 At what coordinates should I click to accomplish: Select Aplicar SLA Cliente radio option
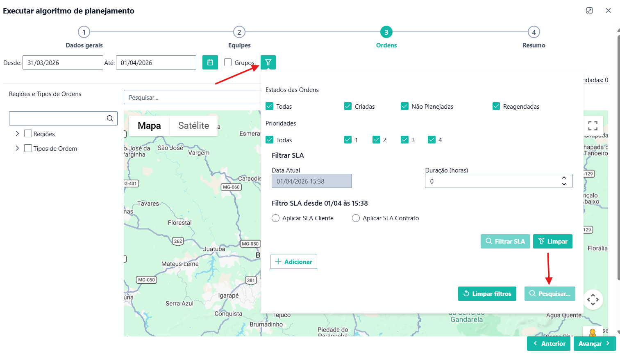point(276,218)
